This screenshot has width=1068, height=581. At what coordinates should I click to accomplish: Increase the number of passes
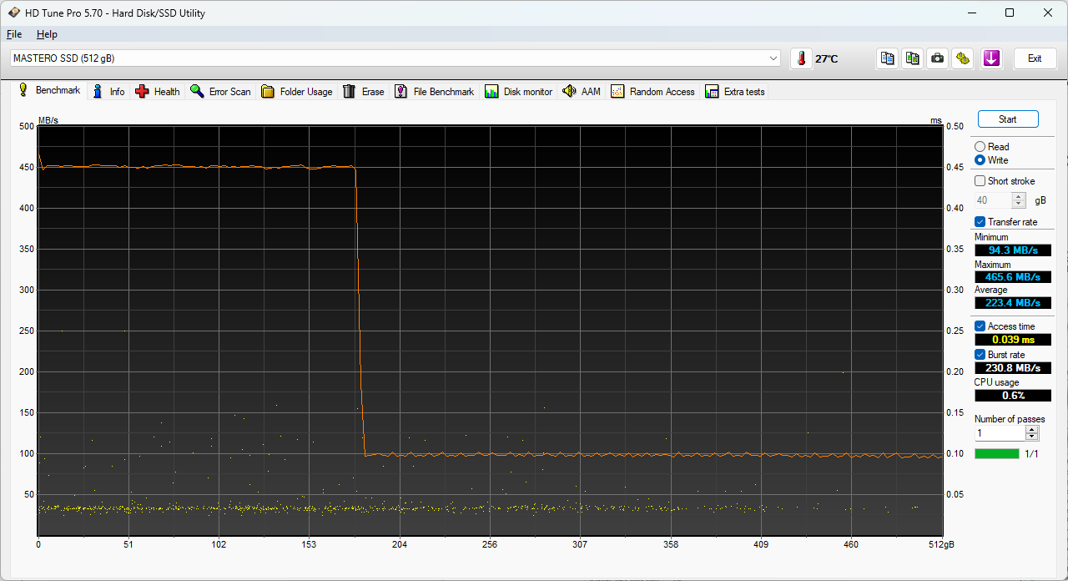(1032, 430)
